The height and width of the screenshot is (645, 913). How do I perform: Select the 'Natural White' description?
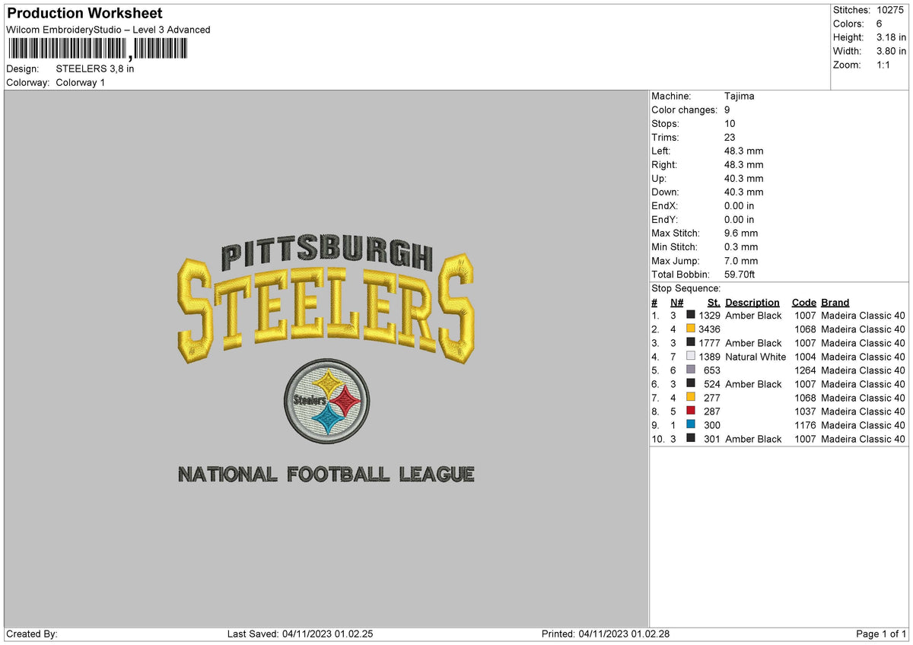(756, 356)
